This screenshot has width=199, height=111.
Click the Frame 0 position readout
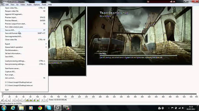pyautogui.click(x=58, y=100)
